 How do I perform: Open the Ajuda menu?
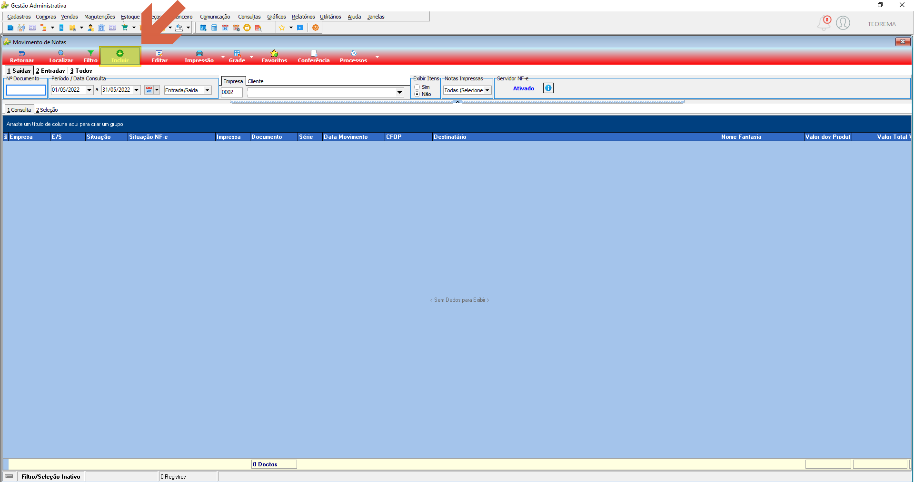pos(354,17)
